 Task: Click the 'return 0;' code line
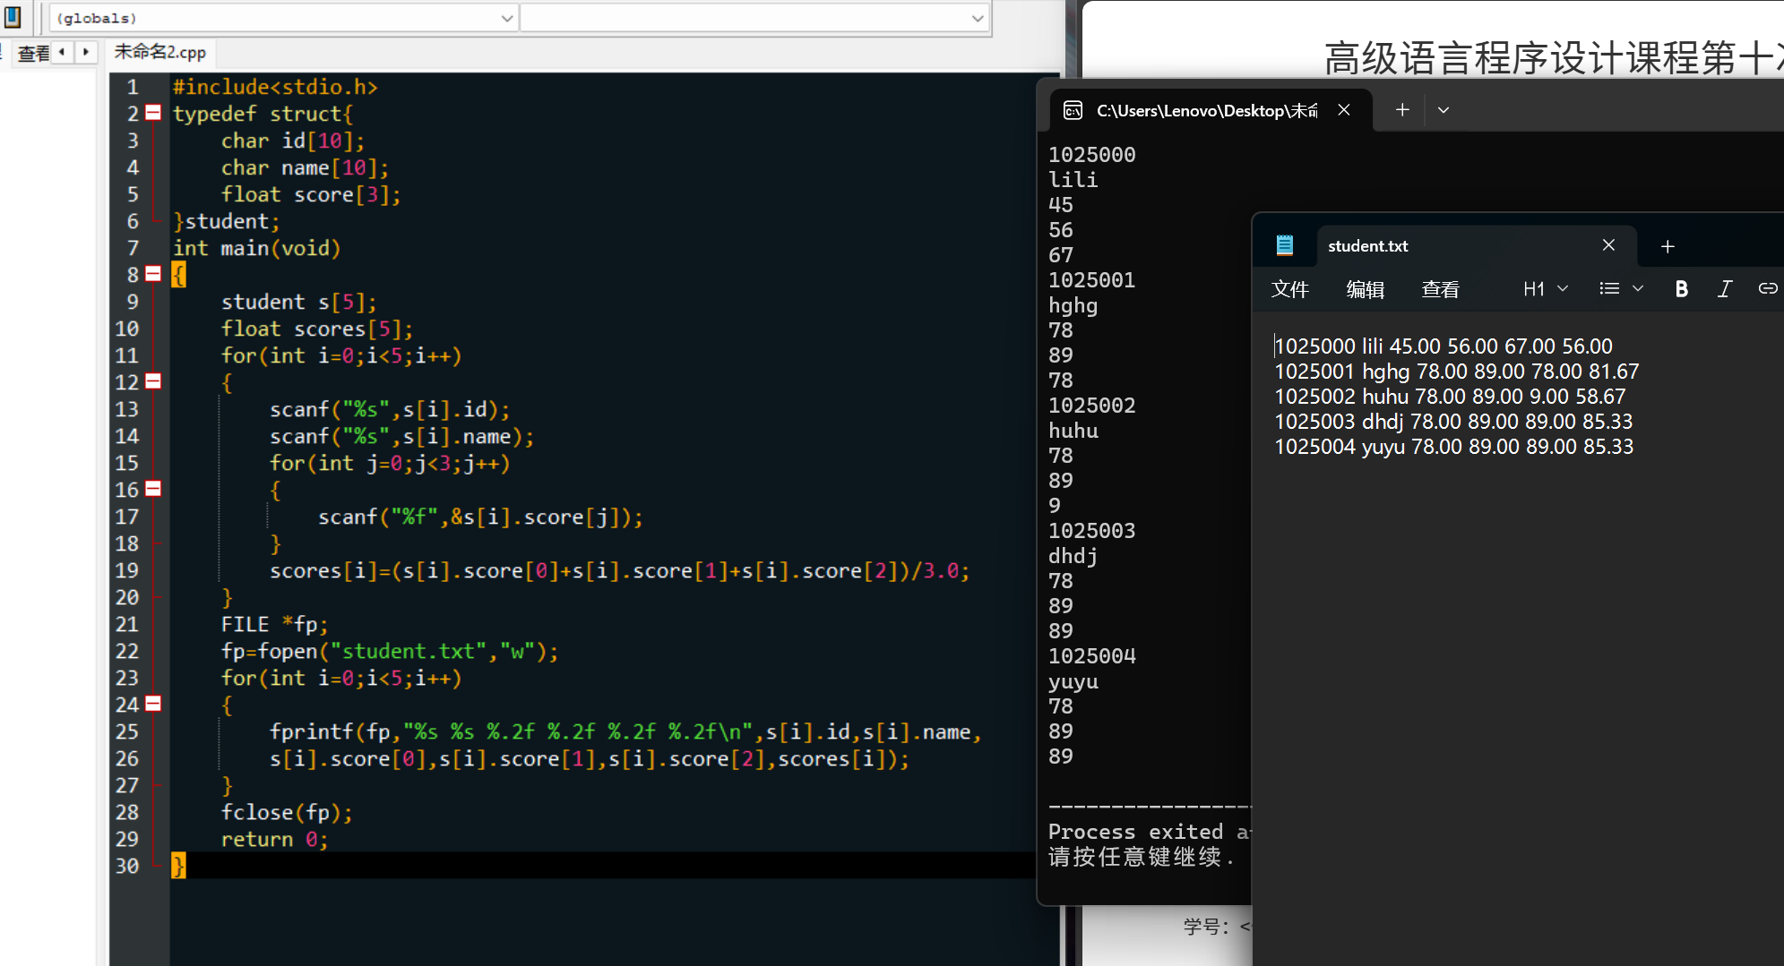point(275,839)
